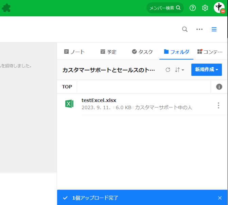Switch to the 予定 tab
Viewport: 228px width, 205px height.
pyautogui.click(x=108, y=52)
